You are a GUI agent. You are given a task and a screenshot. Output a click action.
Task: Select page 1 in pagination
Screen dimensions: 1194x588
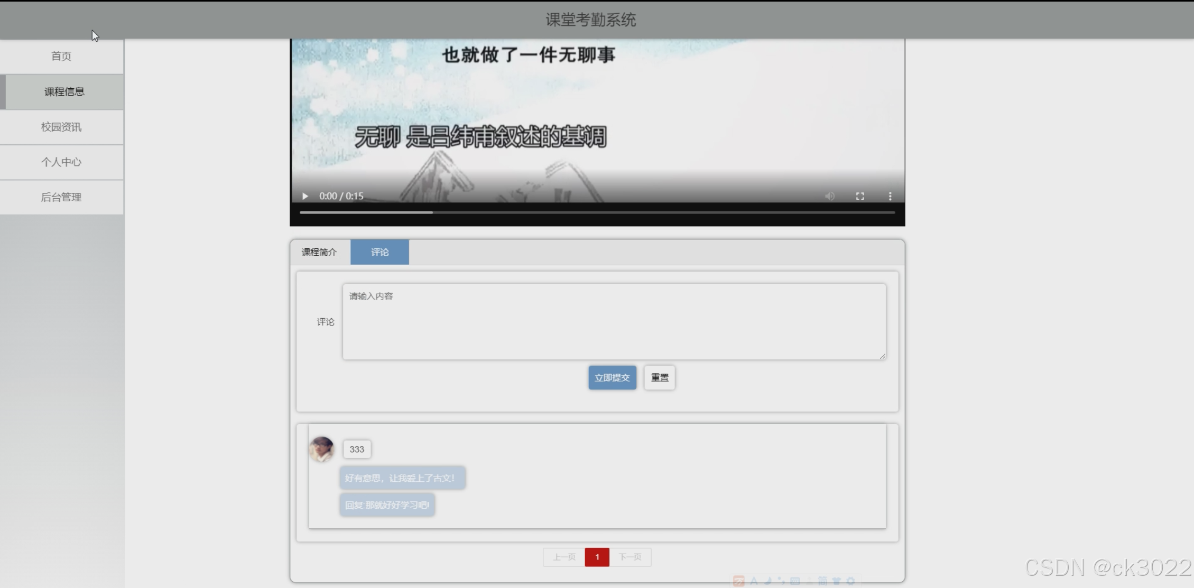click(597, 557)
